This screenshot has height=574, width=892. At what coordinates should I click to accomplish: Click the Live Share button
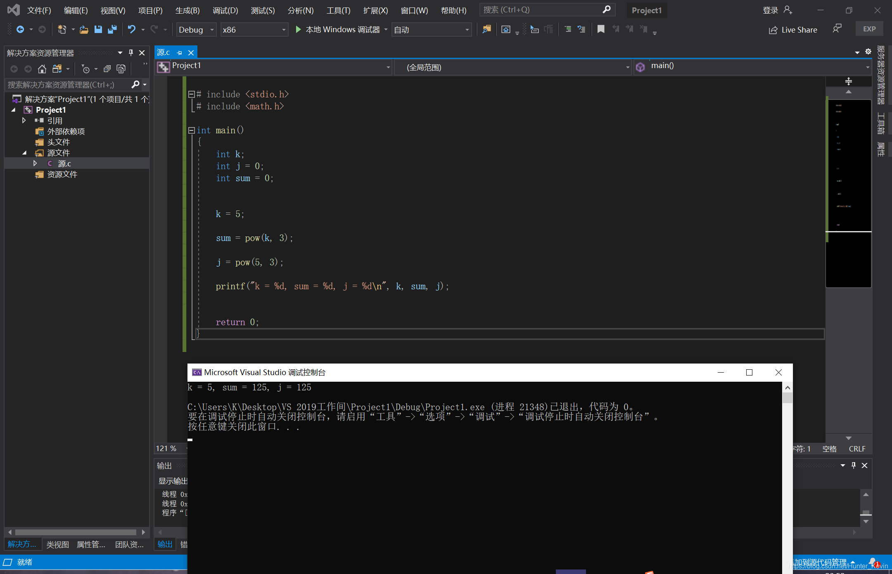(x=793, y=30)
